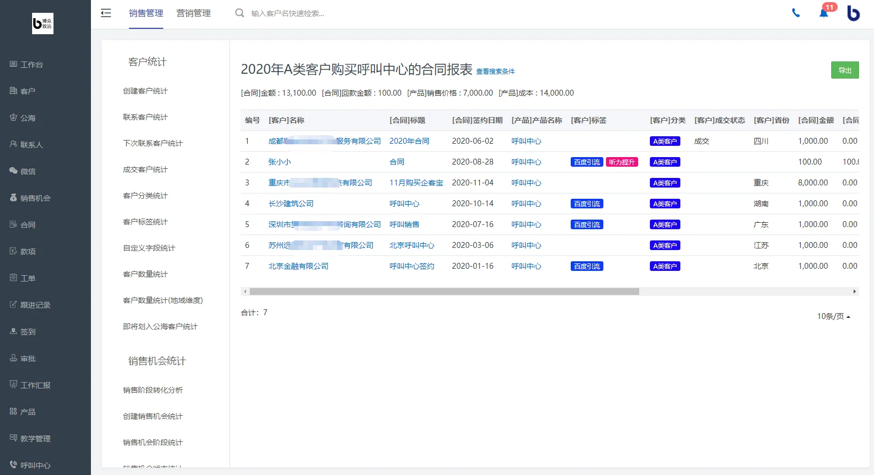Select 联系客户统计 in the menu
The height and width of the screenshot is (475, 874).
click(x=145, y=117)
